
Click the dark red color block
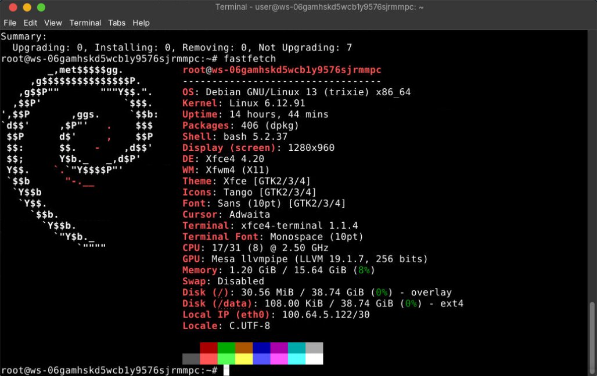[x=208, y=348]
